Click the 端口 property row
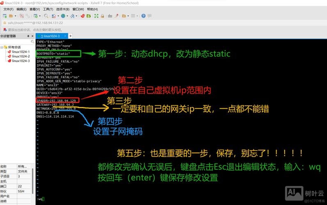This screenshot has width=327, height=205. click(x=16, y=186)
